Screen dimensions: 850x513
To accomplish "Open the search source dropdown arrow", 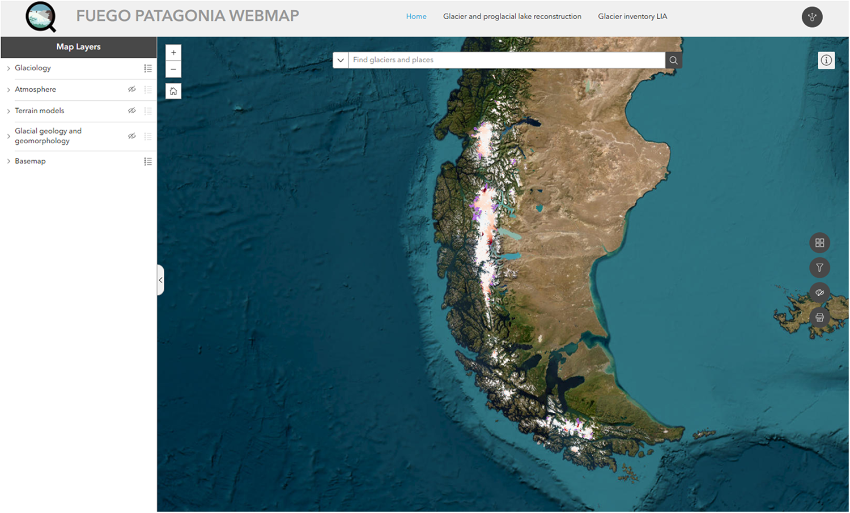I will pyautogui.click(x=341, y=60).
